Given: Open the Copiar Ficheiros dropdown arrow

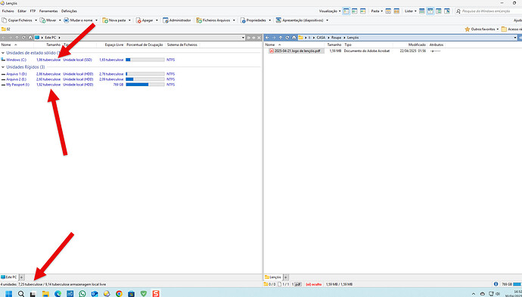Looking at the screenshot, I should tap(36, 20).
